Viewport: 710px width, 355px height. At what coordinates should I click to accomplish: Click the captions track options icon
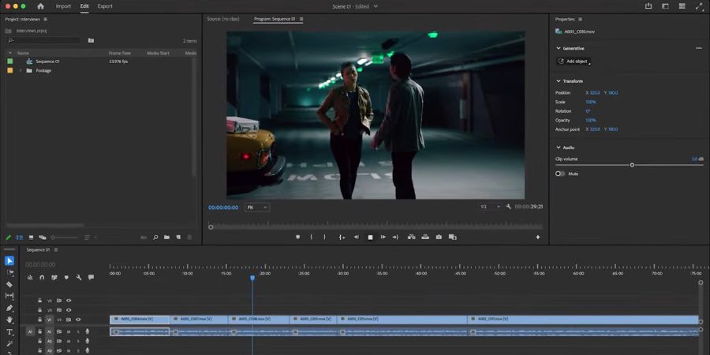pyautogui.click(x=91, y=277)
